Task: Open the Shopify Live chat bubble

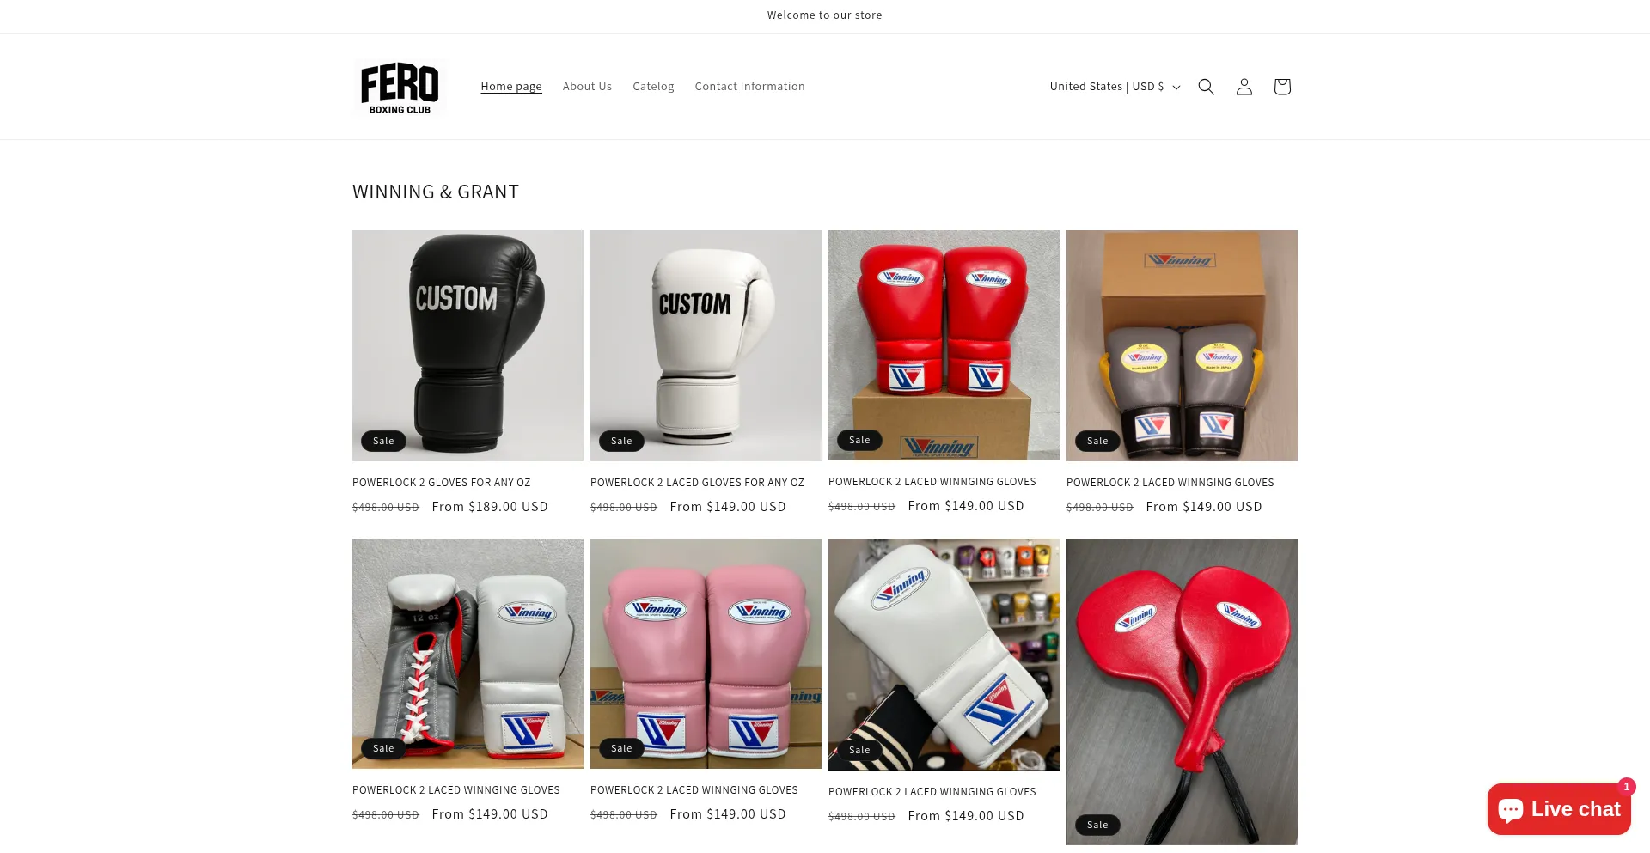Action: click(1558, 809)
